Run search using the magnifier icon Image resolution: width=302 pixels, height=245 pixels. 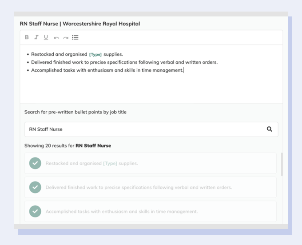click(x=270, y=129)
